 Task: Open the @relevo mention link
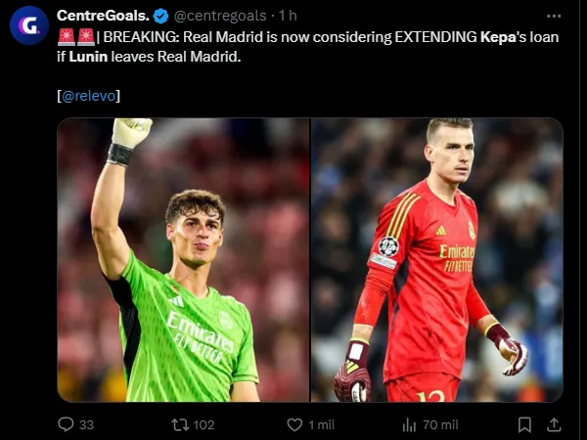point(89,95)
